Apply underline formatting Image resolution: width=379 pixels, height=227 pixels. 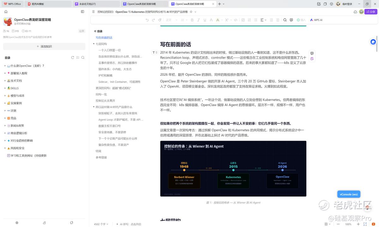click(205, 20)
